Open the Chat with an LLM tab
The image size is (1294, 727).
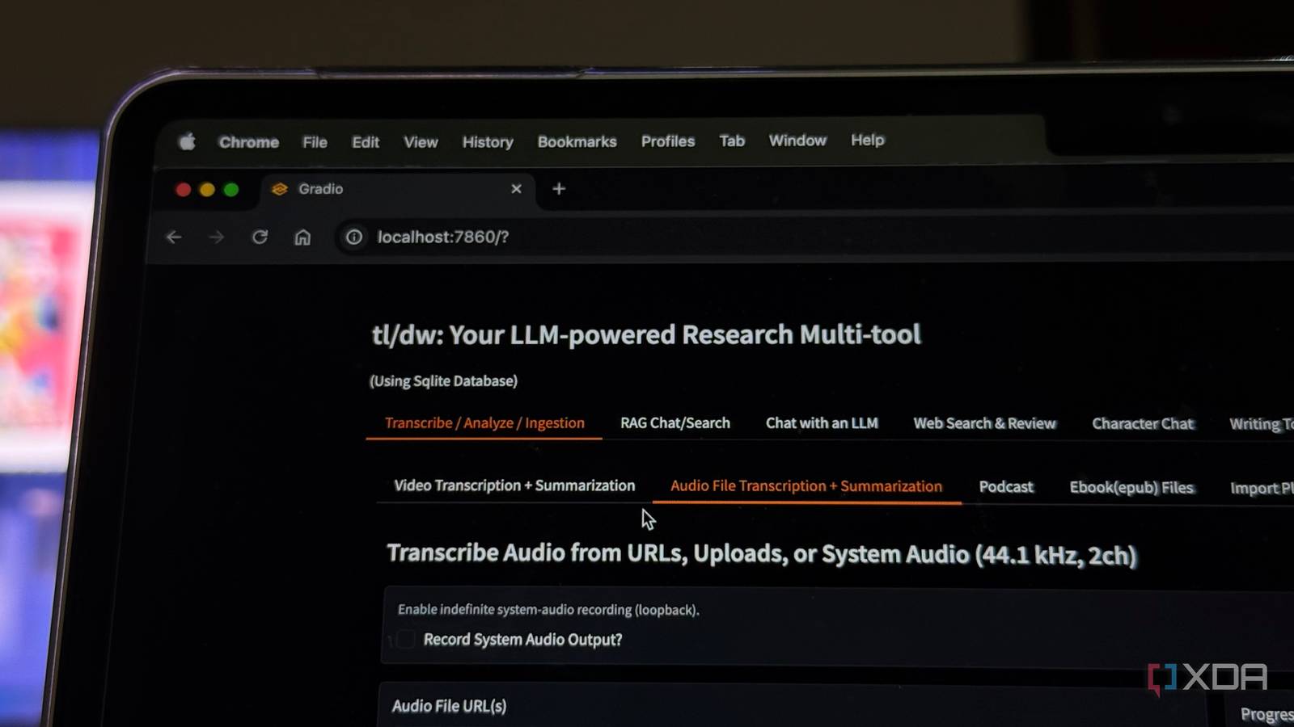pos(822,422)
